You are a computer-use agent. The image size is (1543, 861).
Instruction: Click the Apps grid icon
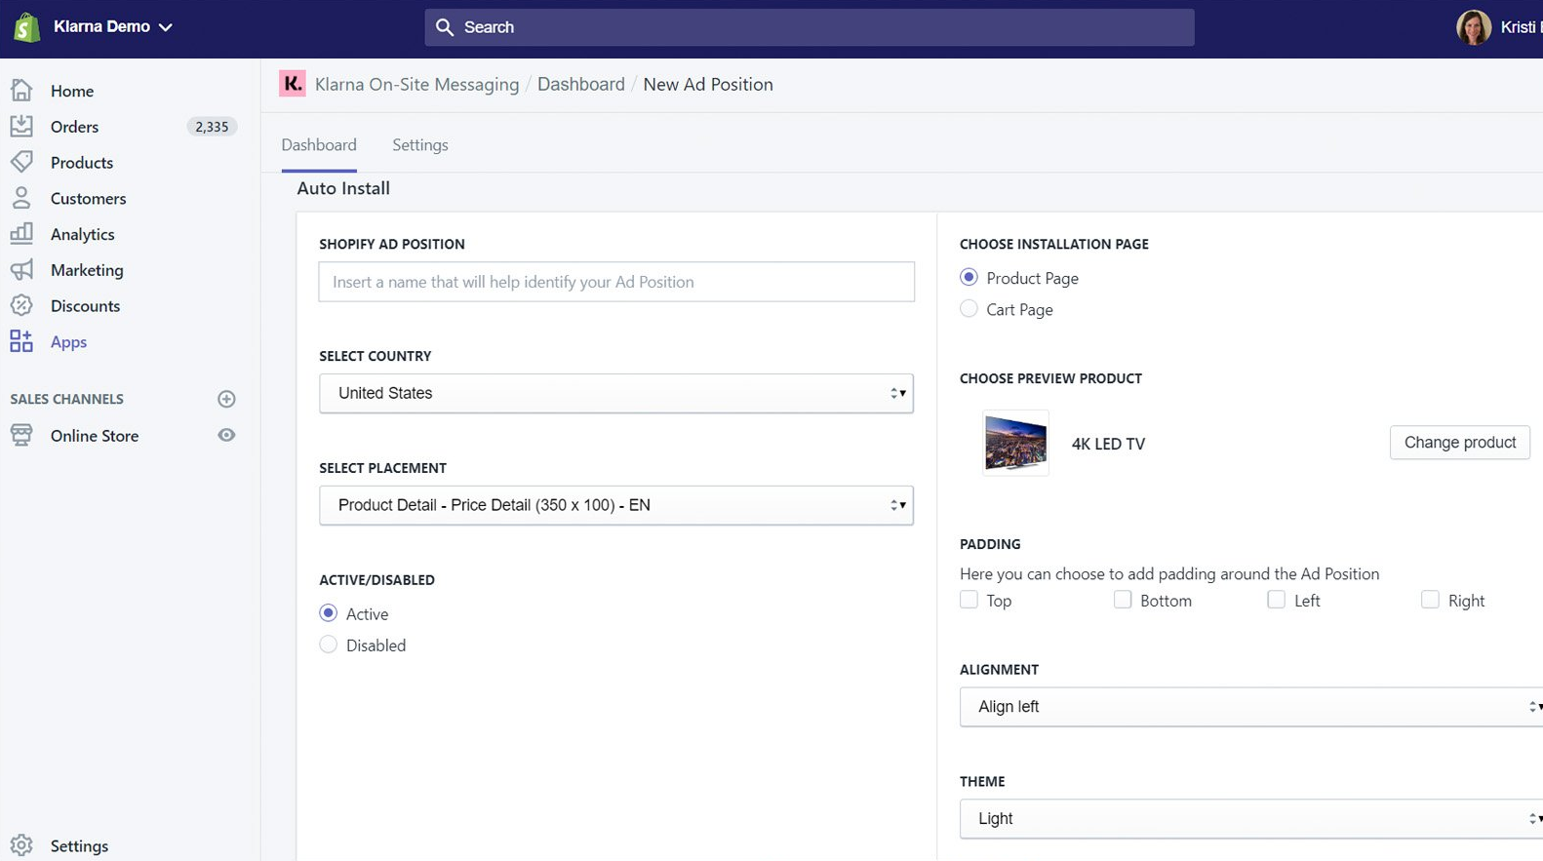click(x=21, y=341)
